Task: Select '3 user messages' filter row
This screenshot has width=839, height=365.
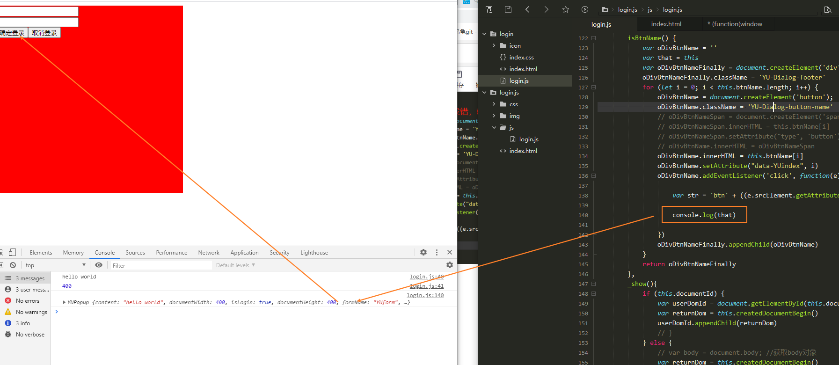Action: pyautogui.click(x=25, y=289)
